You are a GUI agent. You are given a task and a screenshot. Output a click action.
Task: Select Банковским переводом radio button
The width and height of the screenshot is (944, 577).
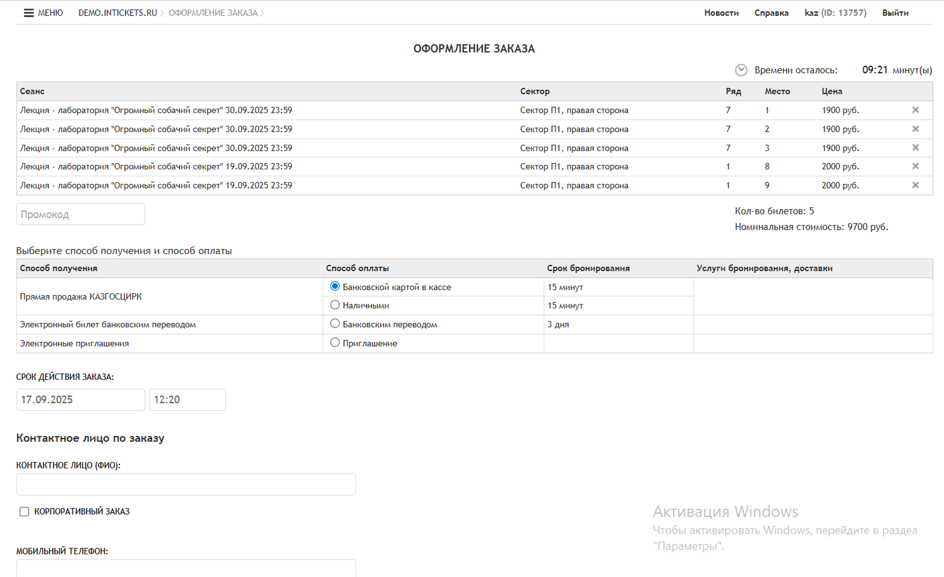[x=335, y=324]
